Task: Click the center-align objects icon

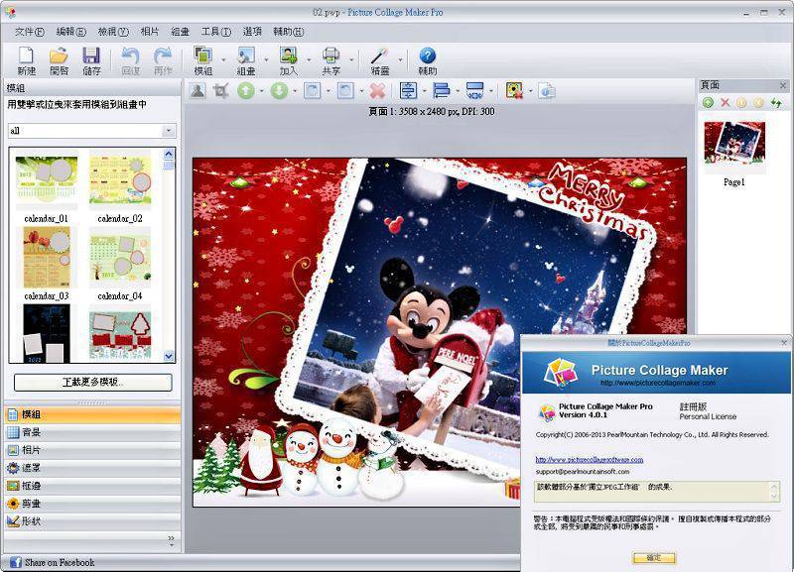Action: click(x=408, y=91)
